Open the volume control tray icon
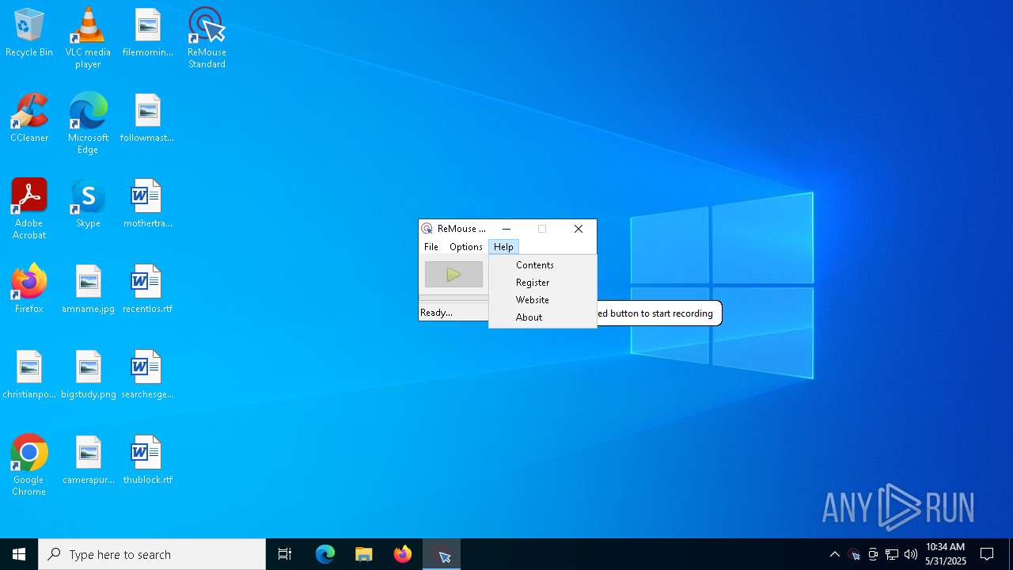This screenshot has height=570, width=1013. pyautogui.click(x=911, y=554)
